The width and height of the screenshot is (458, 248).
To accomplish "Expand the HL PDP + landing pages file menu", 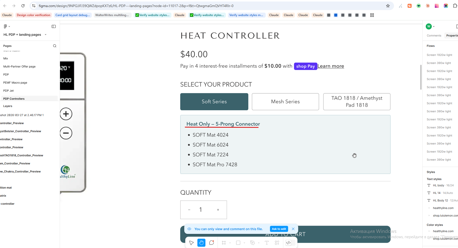I will tap(46, 34).
